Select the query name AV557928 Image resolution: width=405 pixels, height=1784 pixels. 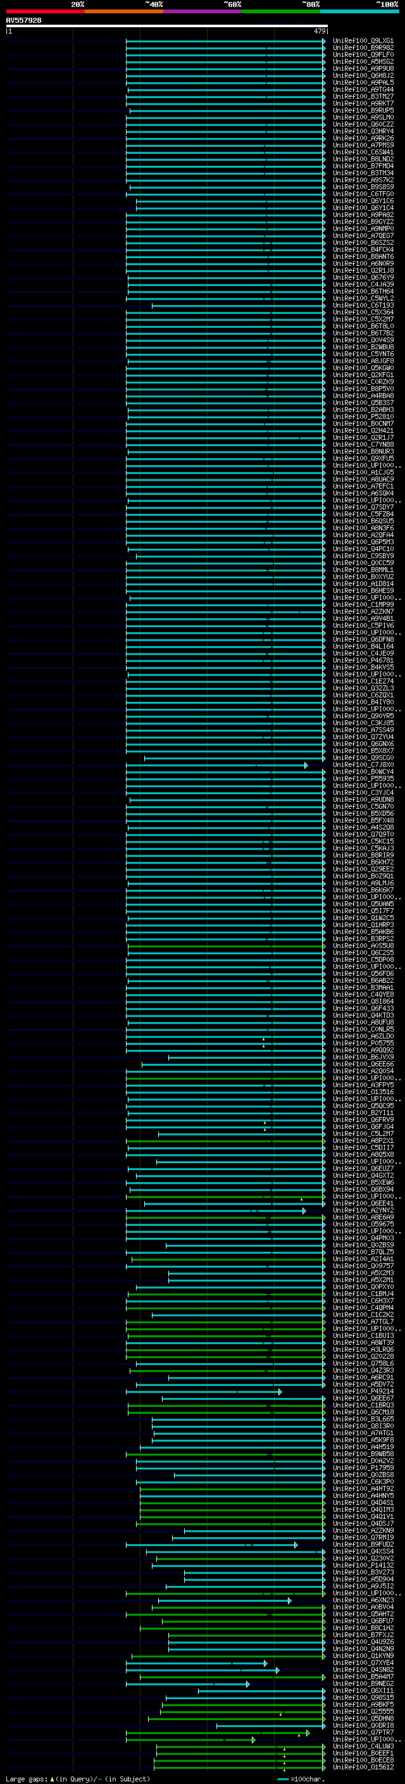coord(23,21)
